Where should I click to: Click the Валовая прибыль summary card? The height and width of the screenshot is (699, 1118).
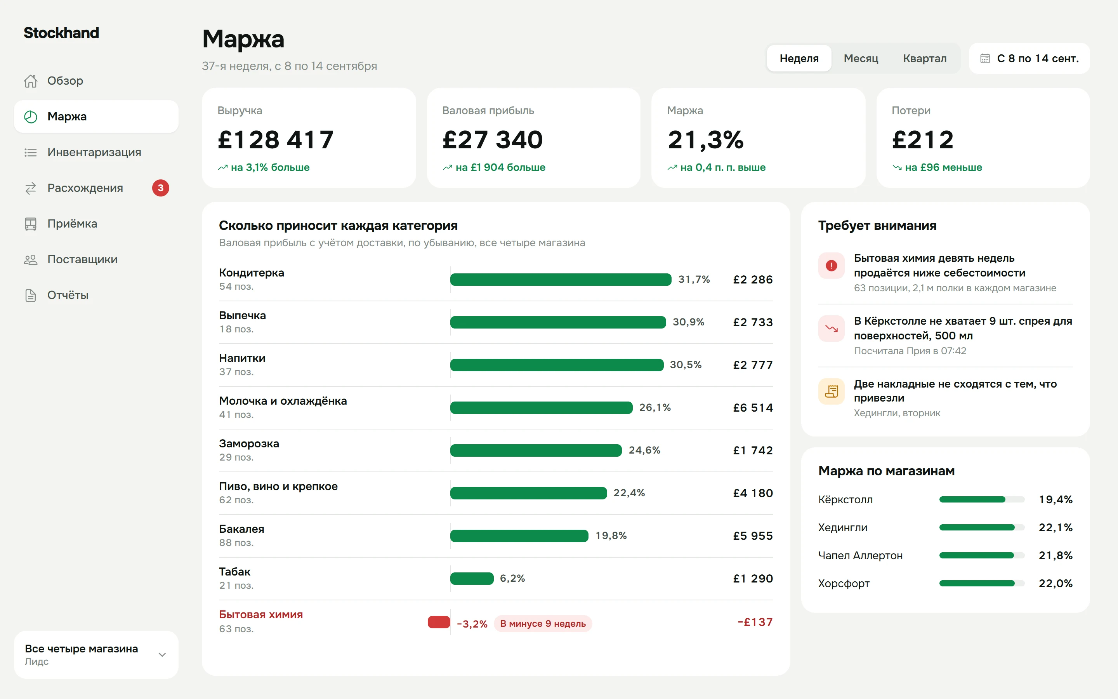(x=534, y=138)
